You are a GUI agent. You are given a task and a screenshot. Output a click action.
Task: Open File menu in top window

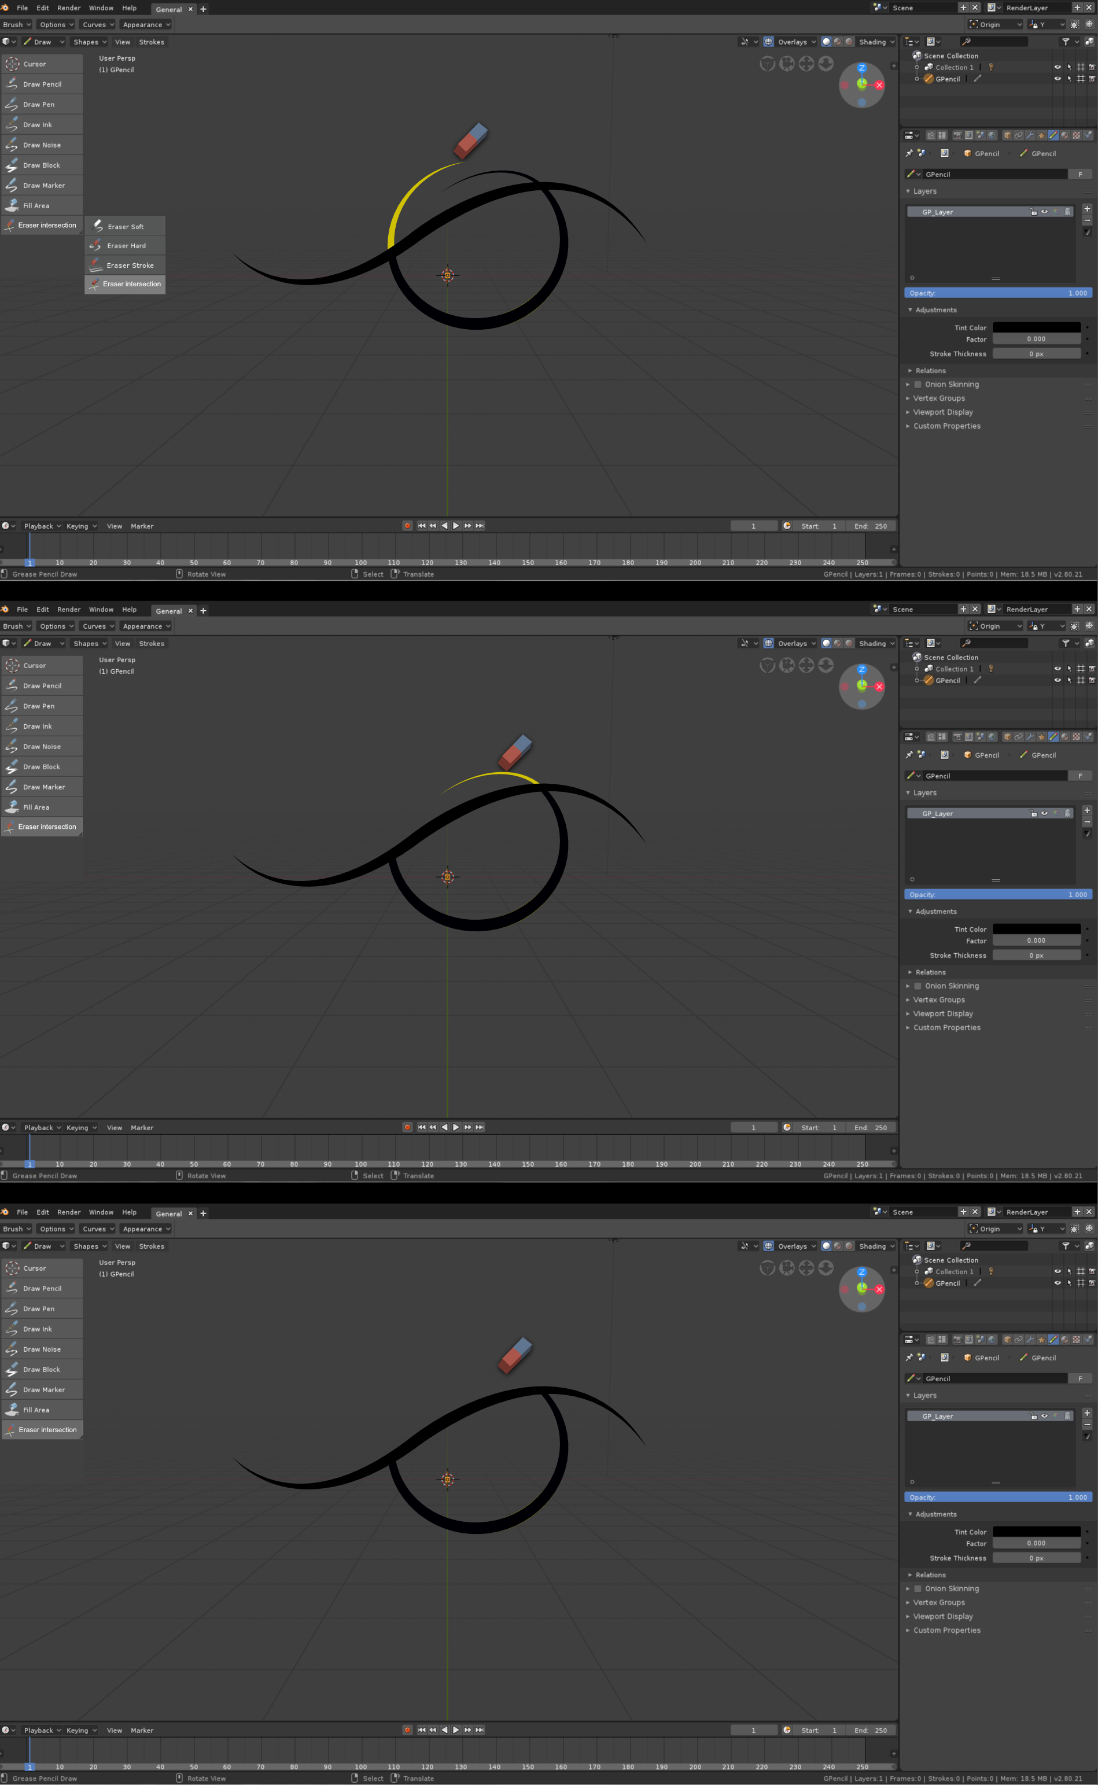[x=23, y=8]
